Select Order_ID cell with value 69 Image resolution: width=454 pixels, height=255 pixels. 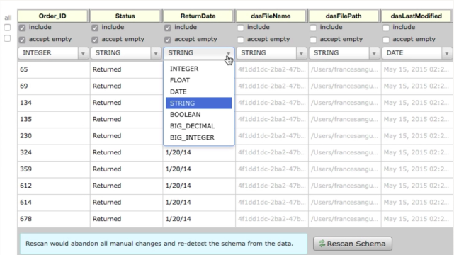[x=54, y=86]
